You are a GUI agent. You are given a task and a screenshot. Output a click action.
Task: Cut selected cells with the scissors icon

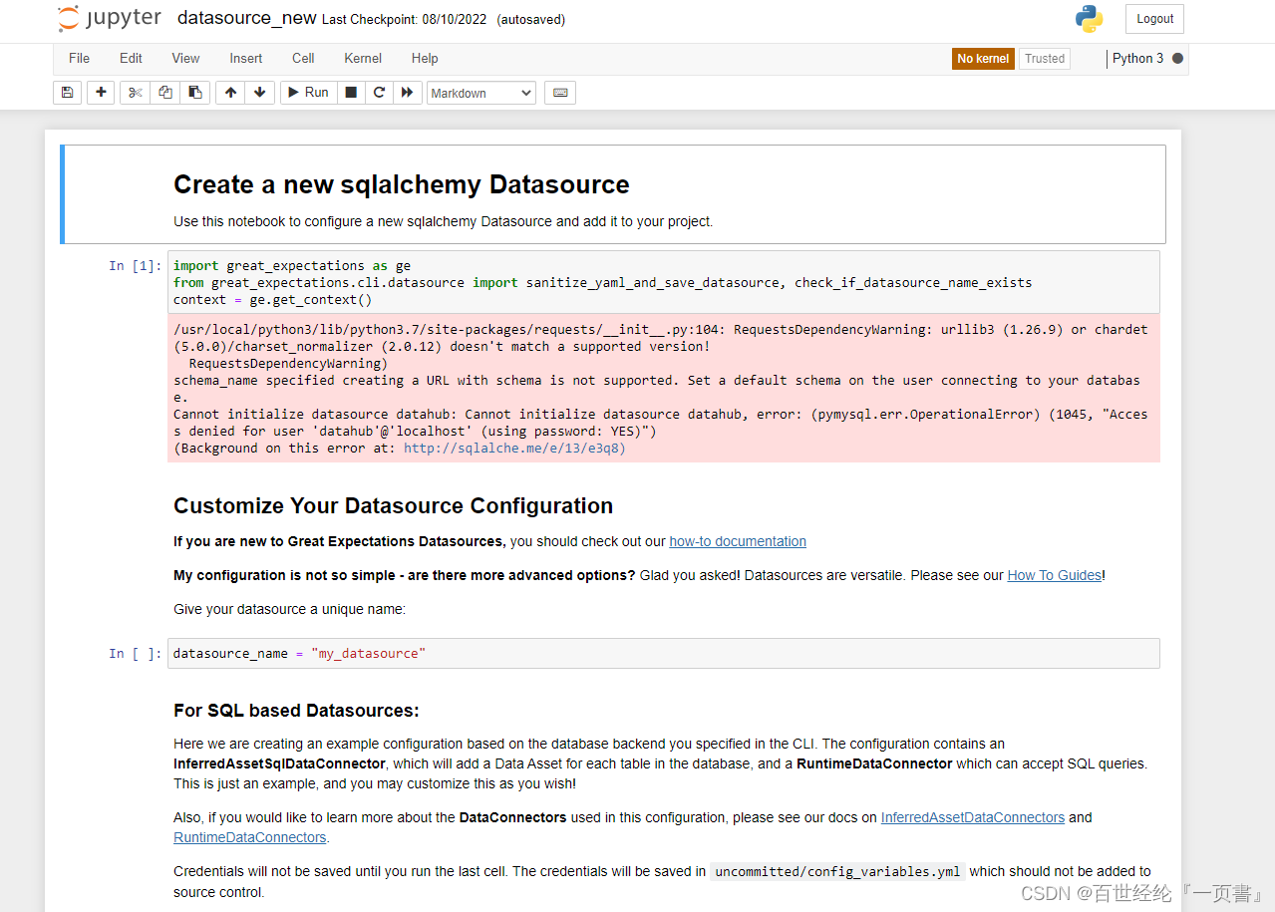(136, 93)
